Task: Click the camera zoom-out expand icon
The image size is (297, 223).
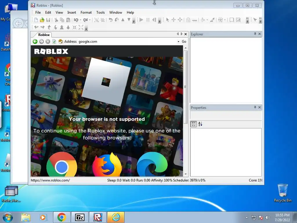Action: pos(81,27)
